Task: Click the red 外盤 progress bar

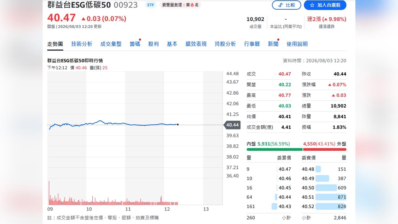Action: pyautogui.click(x=325, y=150)
